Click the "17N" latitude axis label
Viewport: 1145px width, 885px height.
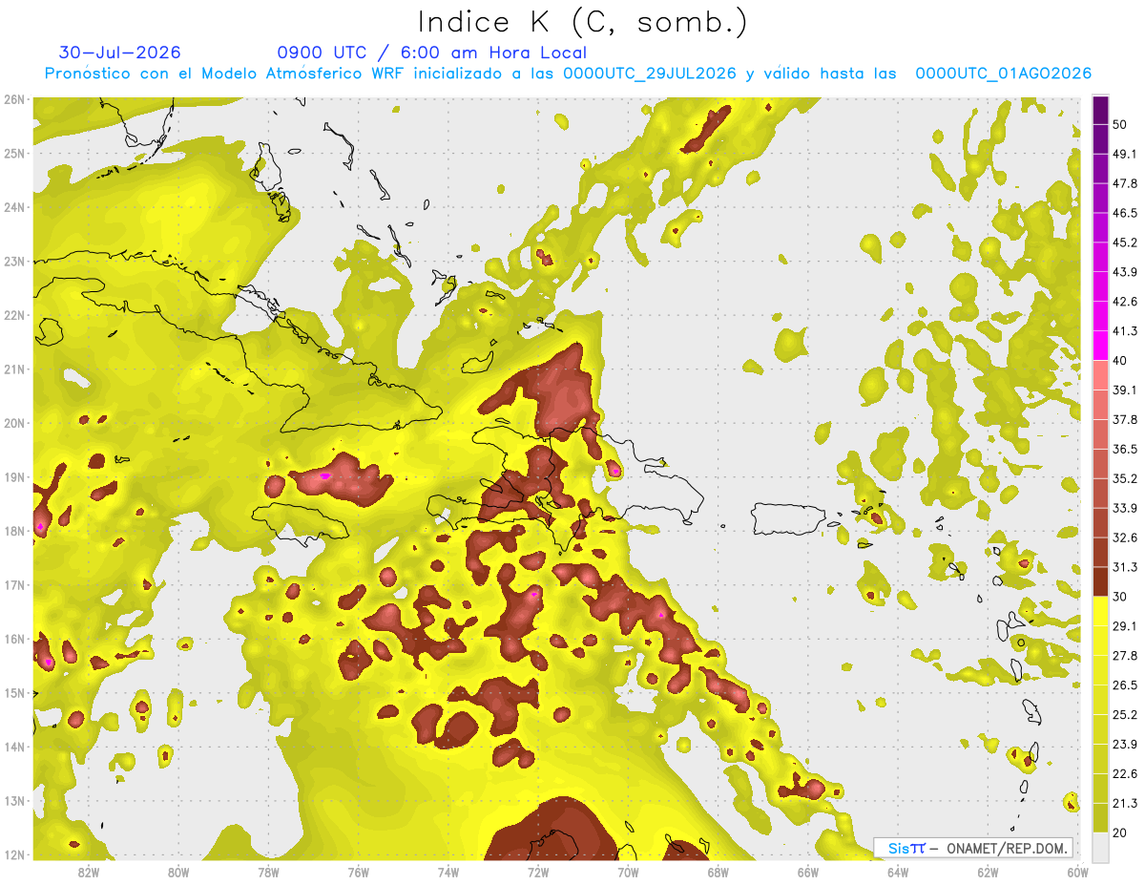coord(13,584)
